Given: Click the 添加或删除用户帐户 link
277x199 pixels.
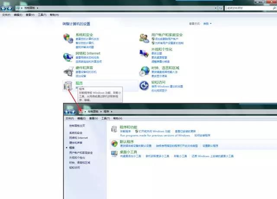Looking at the screenshot, I should click(x=167, y=39).
